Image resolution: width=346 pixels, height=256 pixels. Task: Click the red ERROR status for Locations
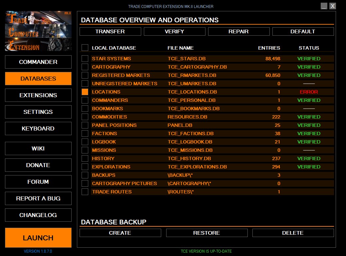309,92
